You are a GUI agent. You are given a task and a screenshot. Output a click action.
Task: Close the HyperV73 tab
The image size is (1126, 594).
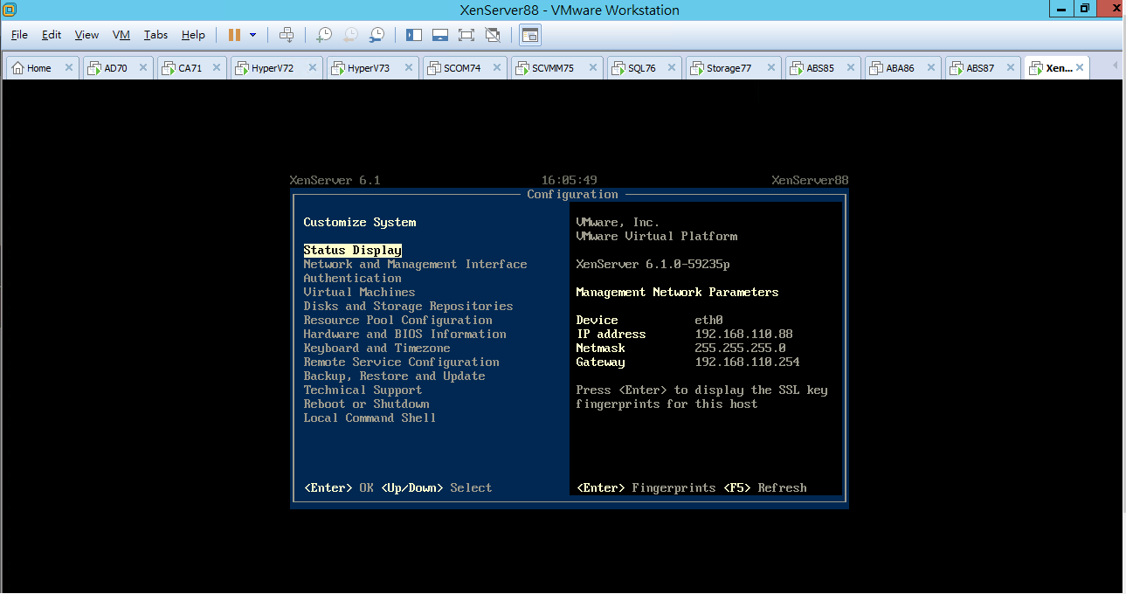tap(409, 68)
